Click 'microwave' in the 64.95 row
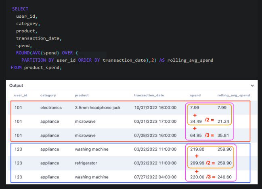Image resolution: width=262 pixels, height=189 pixels. (x=85, y=135)
